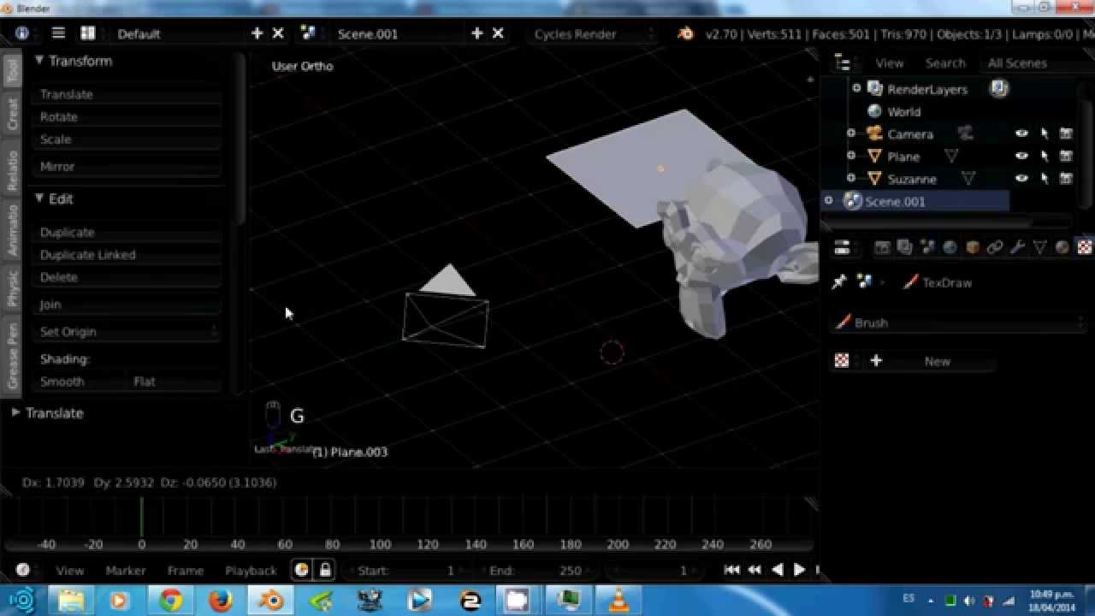This screenshot has width=1095, height=616.
Task: Open the timeline Marker menu
Action: [x=126, y=570]
